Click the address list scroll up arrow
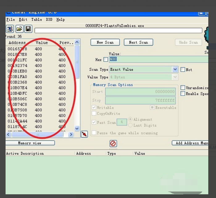The height and width of the screenshot is (198, 216). [x=77, y=42]
